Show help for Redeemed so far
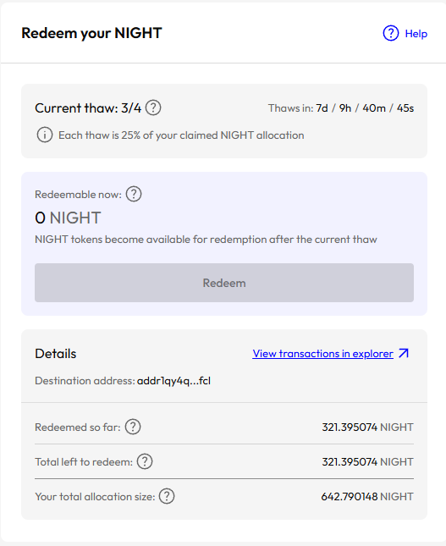Screen dimensions: 446x546 point(133,427)
